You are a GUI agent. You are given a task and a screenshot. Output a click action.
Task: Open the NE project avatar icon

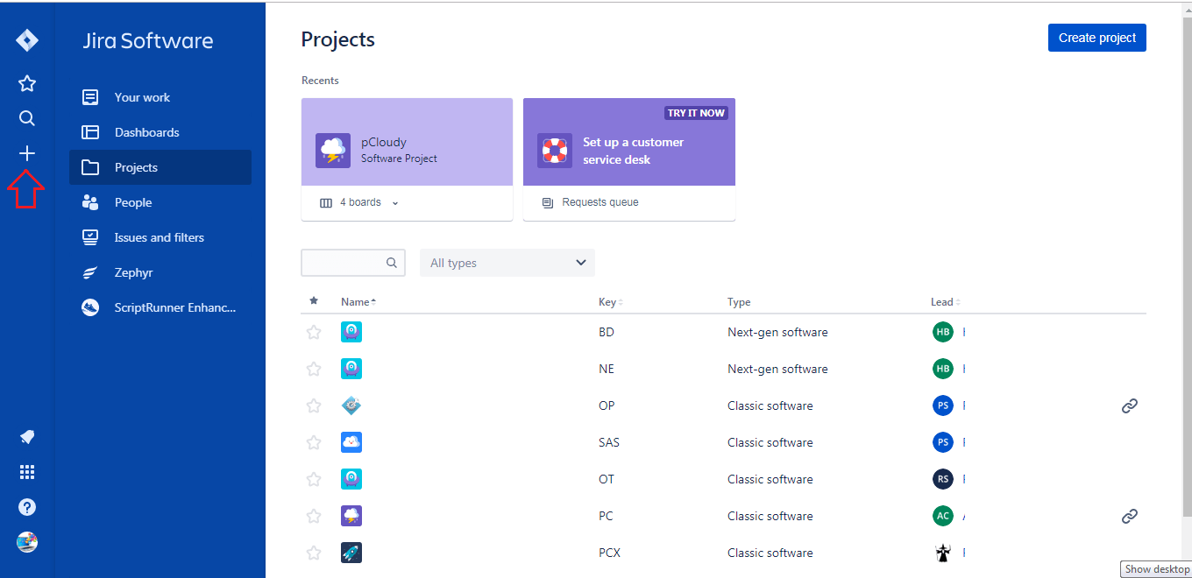(351, 369)
